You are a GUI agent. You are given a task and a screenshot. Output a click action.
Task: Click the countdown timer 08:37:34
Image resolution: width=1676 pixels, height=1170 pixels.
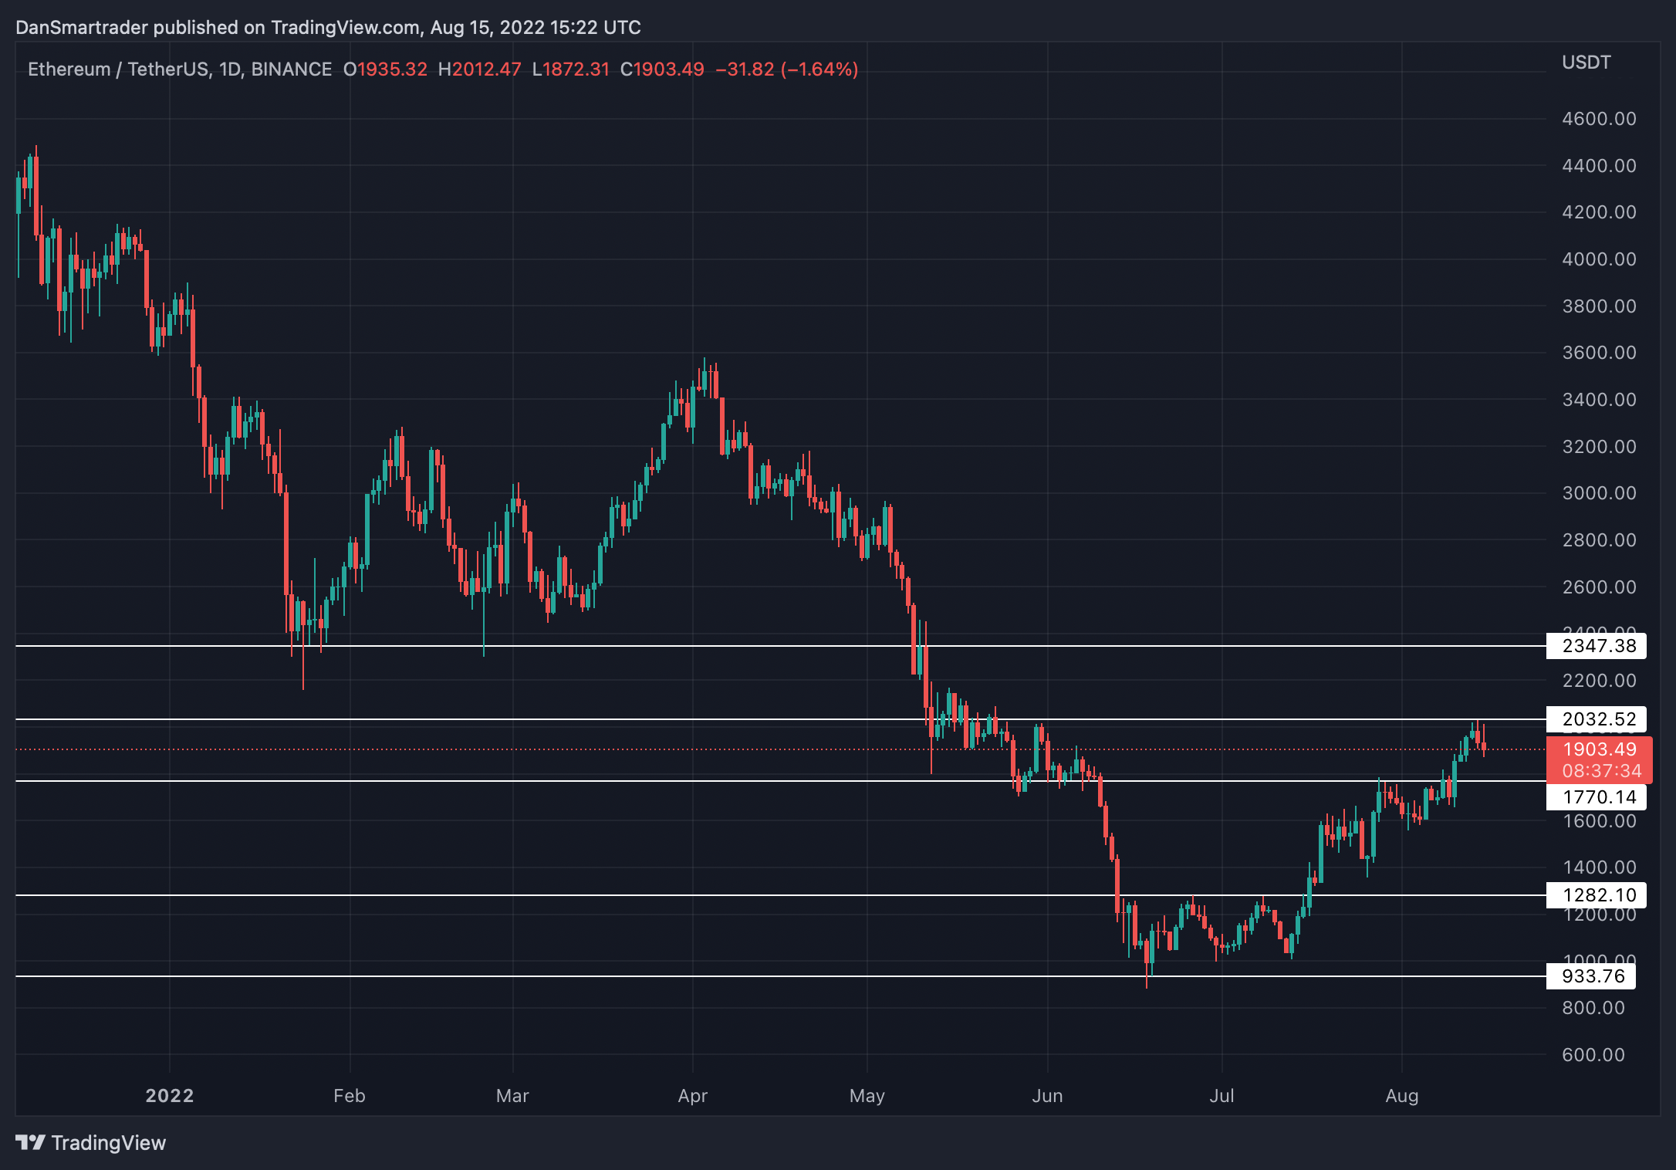[x=1601, y=771]
